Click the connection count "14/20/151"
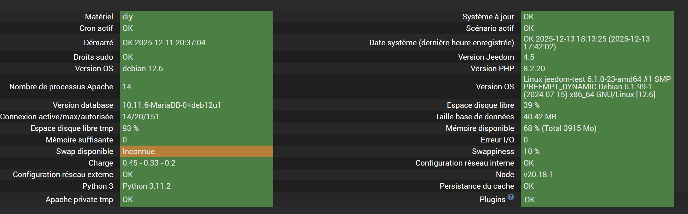This screenshot has width=688, height=214. click(x=140, y=117)
